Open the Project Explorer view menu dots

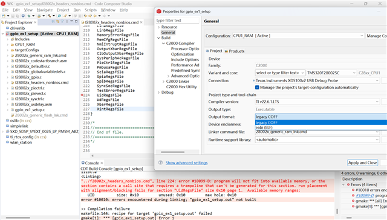coord(67,22)
